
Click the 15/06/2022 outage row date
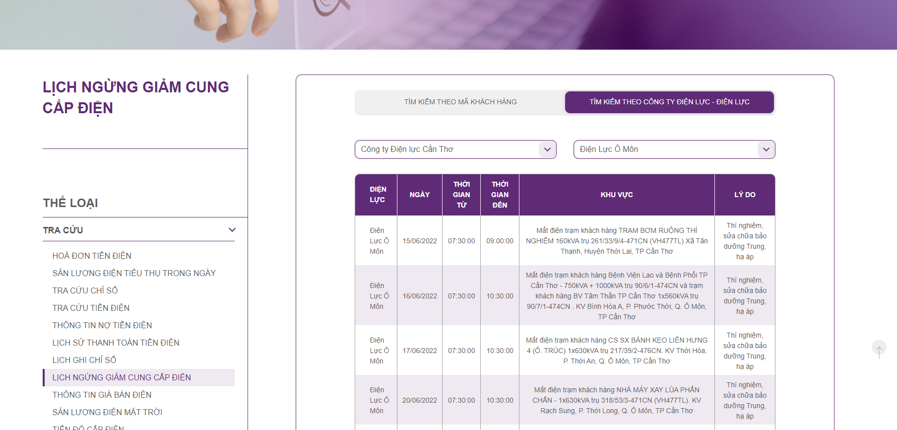click(x=419, y=241)
